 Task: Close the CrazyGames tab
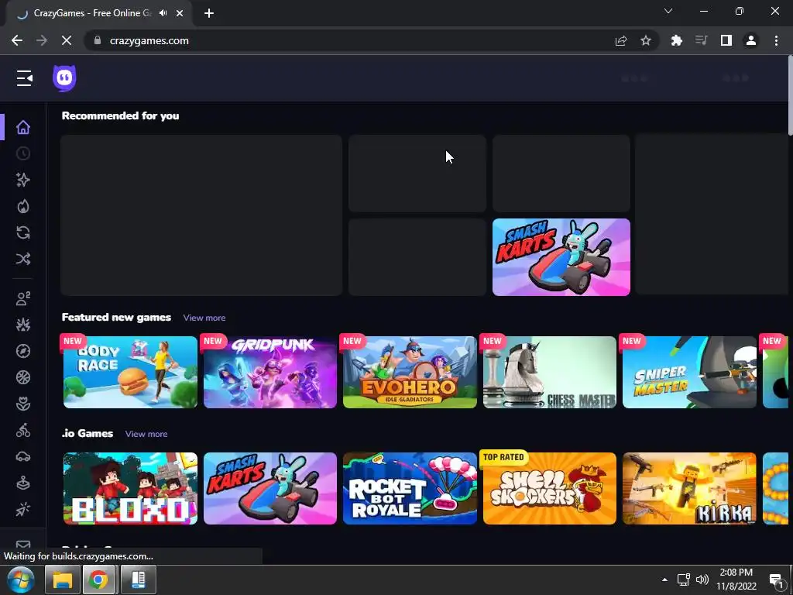tap(180, 14)
